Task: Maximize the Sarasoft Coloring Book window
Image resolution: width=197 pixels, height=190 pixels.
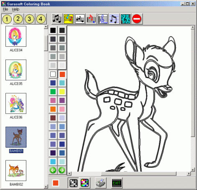Action: tap(188, 4)
